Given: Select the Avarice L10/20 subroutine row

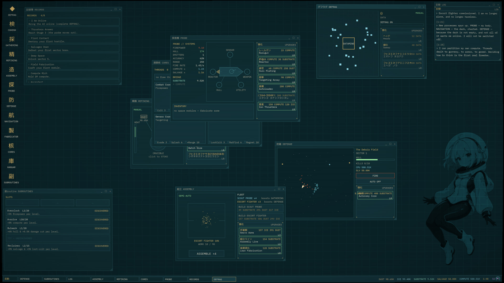Looking at the screenshot, I should pyautogui.click(x=58, y=221).
